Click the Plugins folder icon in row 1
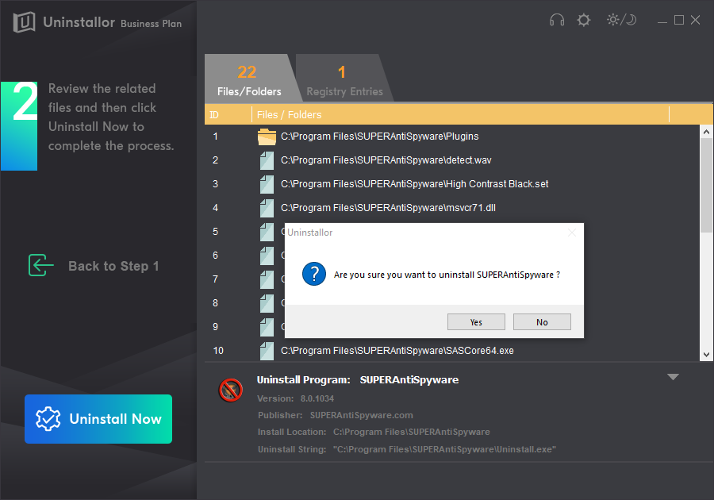714x500 pixels. pos(267,137)
